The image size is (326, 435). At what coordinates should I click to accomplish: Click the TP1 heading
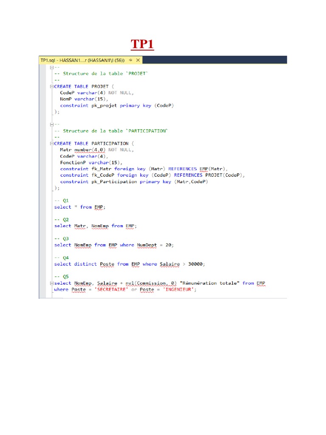click(x=142, y=44)
